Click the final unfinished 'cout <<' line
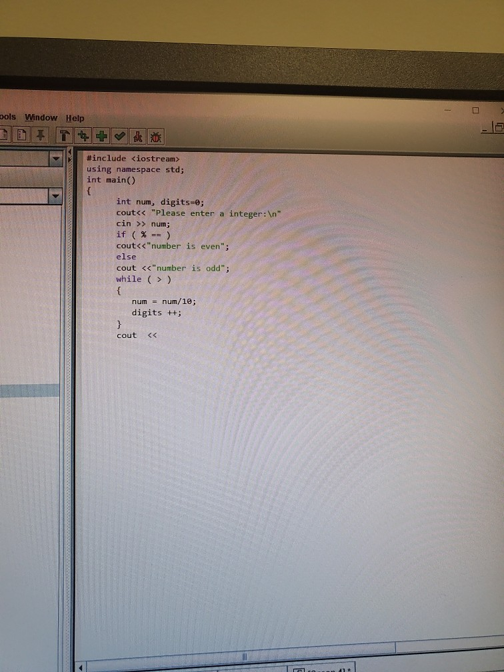The height and width of the screenshot is (672, 504). point(137,335)
